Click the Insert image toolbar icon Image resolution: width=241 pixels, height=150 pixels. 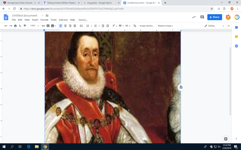(x=53, y=26)
